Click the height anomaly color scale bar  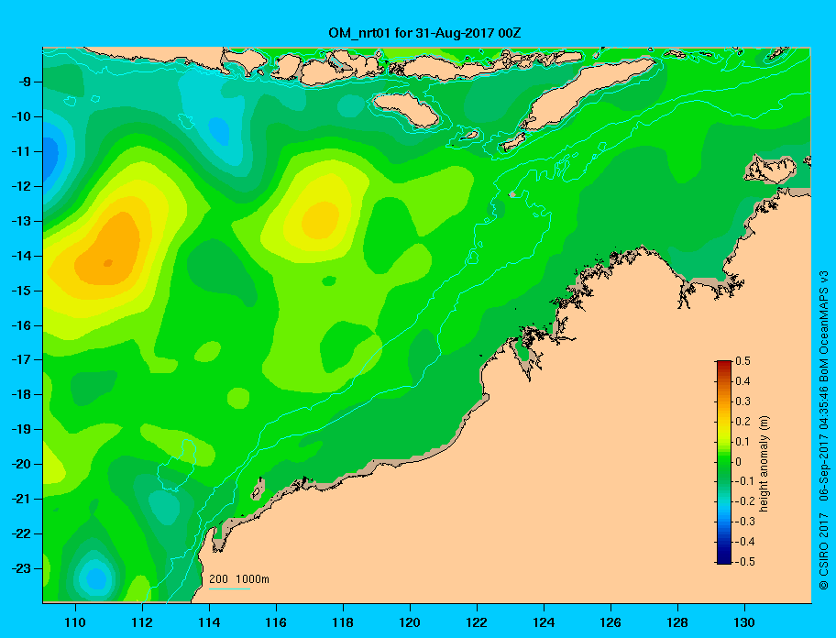(724, 462)
